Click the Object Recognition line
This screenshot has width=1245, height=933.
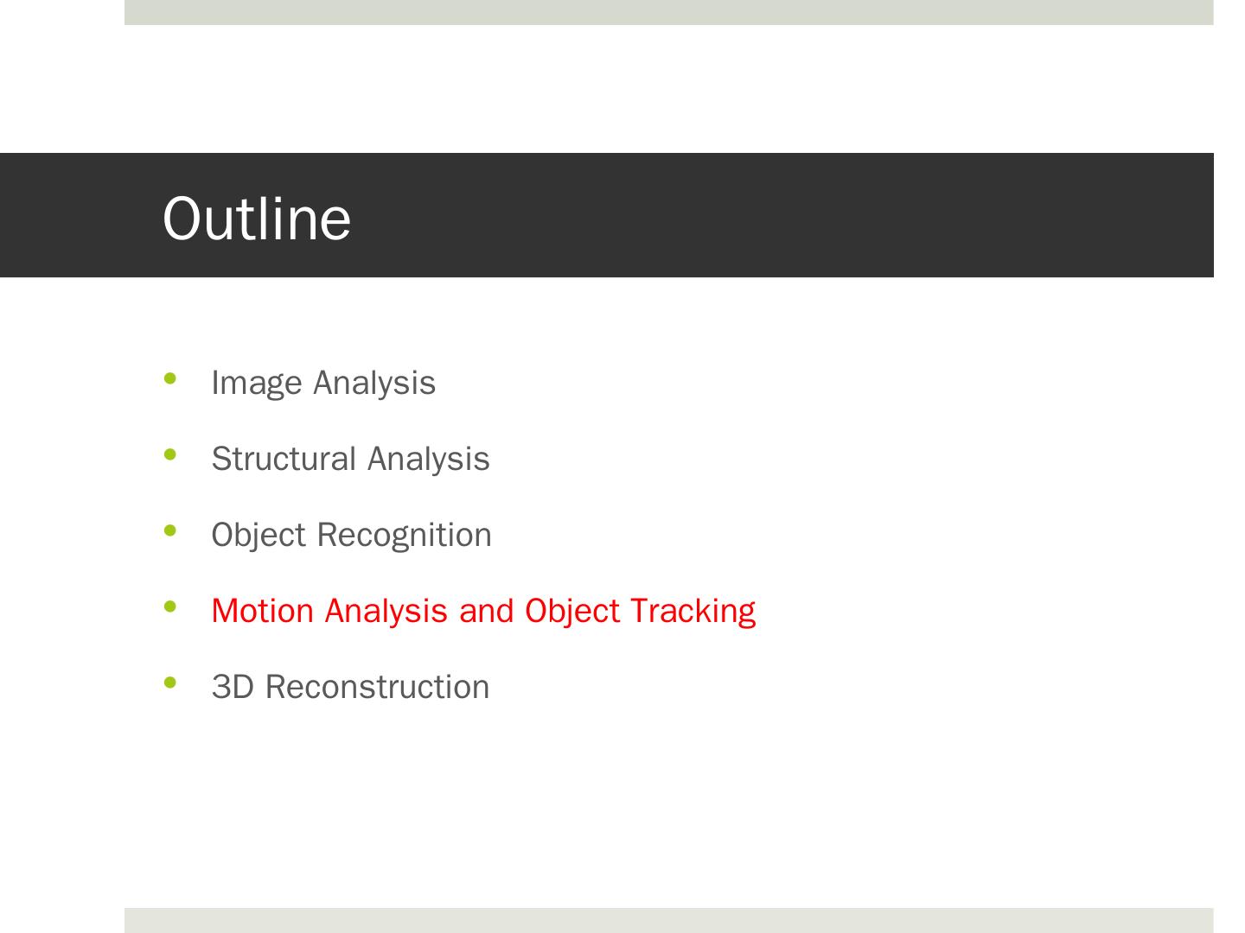point(351,535)
